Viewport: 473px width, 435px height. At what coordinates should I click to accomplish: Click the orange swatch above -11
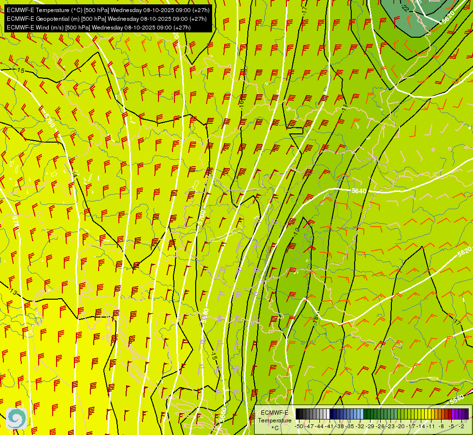433,414
